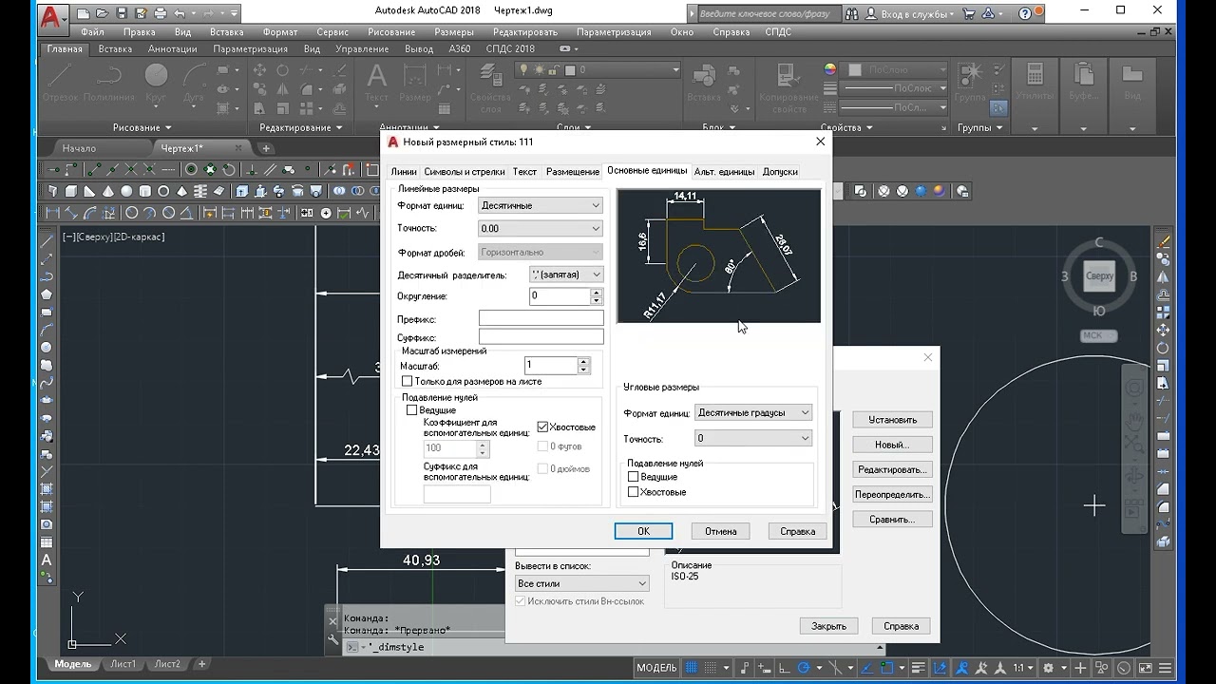Open the Размеры menu
Image resolution: width=1216 pixels, height=684 pixels.
pos(453,31)
